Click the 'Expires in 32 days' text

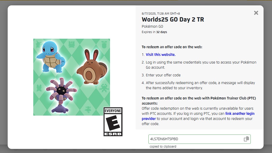pyautogui.click(x=154, y=32)
